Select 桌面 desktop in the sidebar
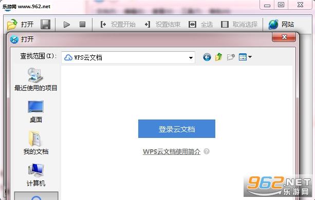The width and height of the screenshot is (315, 200). (36, 112)
